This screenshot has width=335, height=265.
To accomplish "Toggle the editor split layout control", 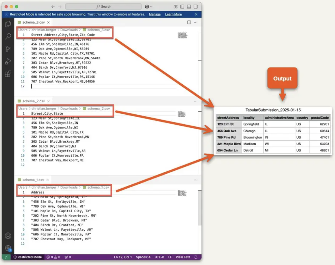I will pos(189,22).
